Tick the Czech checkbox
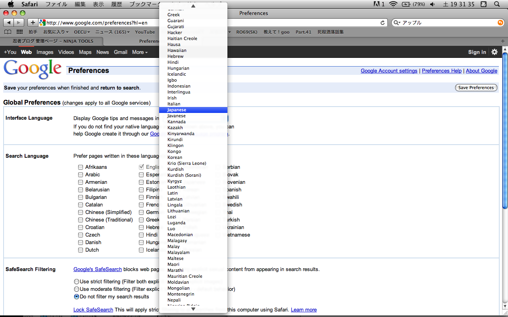Viewport: 508px width, 317px height. pos(81,235)
